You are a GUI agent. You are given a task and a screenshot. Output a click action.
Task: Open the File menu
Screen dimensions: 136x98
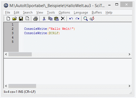tap(8, 12)
